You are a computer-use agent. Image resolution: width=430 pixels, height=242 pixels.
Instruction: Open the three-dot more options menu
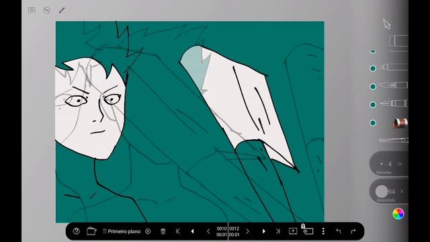tap(323, 231)
